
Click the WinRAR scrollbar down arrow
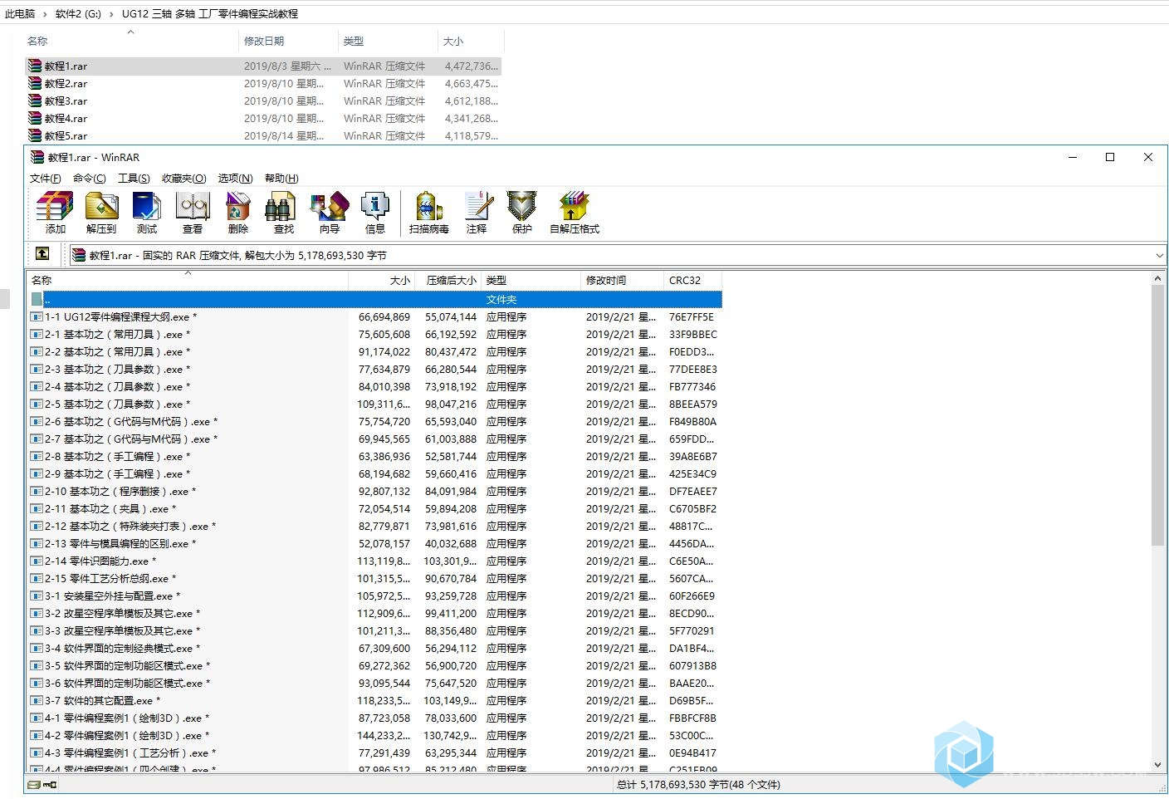(1158, 765)
